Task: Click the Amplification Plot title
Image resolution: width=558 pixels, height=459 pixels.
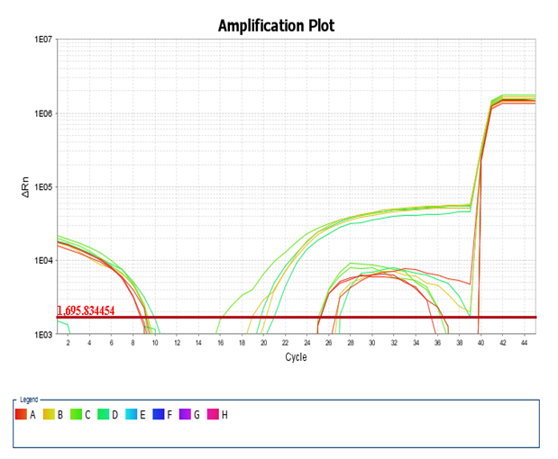Action: coord(276,25)
